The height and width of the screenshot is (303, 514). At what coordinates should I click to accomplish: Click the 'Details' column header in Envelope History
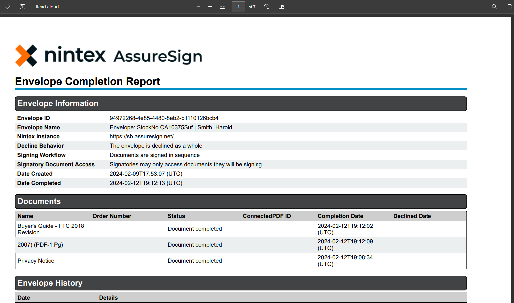(x=108, y=298)
